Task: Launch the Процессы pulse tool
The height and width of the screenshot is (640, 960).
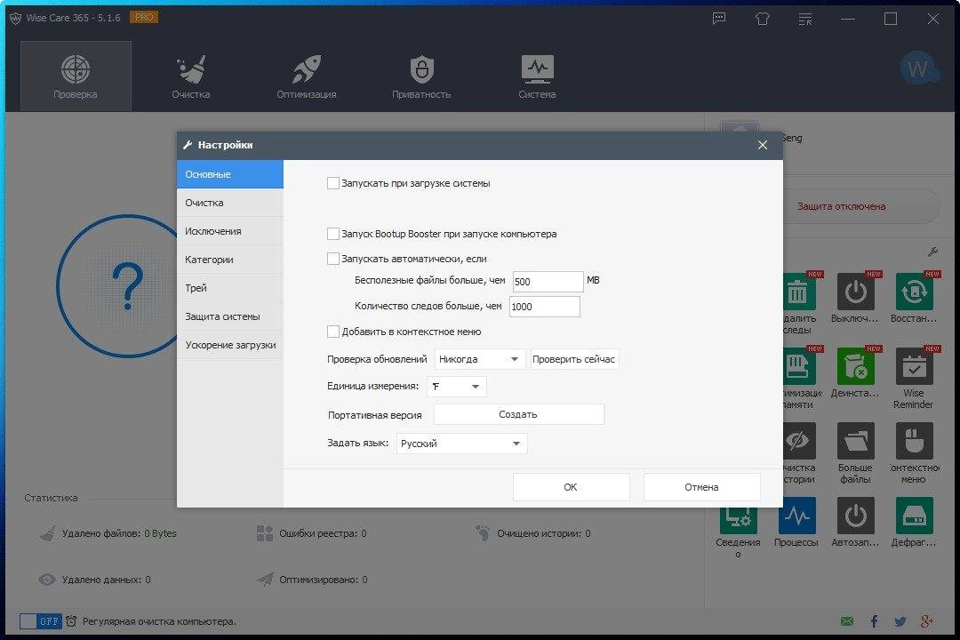Action: [796, 523]
